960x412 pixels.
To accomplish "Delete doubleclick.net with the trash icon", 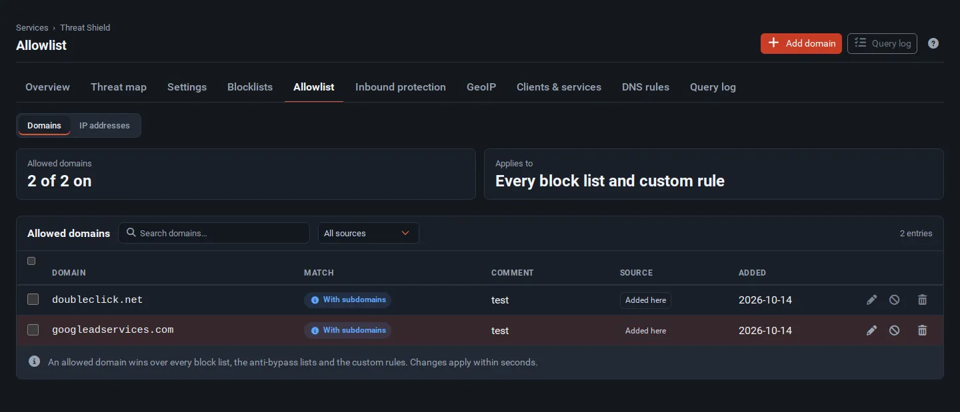I will [x=923, y=300].
